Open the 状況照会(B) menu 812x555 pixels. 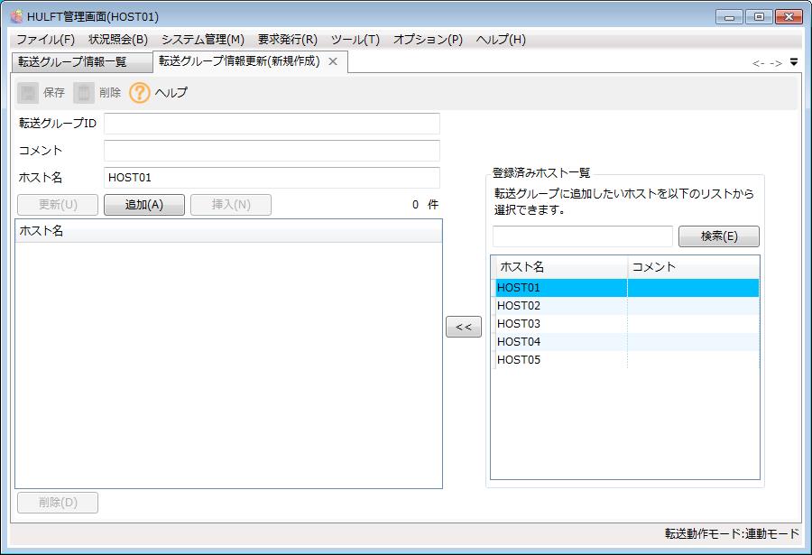point(118,40)
